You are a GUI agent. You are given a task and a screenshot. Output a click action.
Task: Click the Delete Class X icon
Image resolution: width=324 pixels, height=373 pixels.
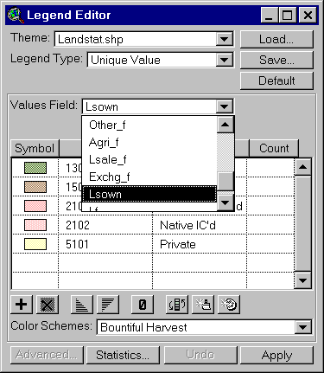click(x=48, y=305)
